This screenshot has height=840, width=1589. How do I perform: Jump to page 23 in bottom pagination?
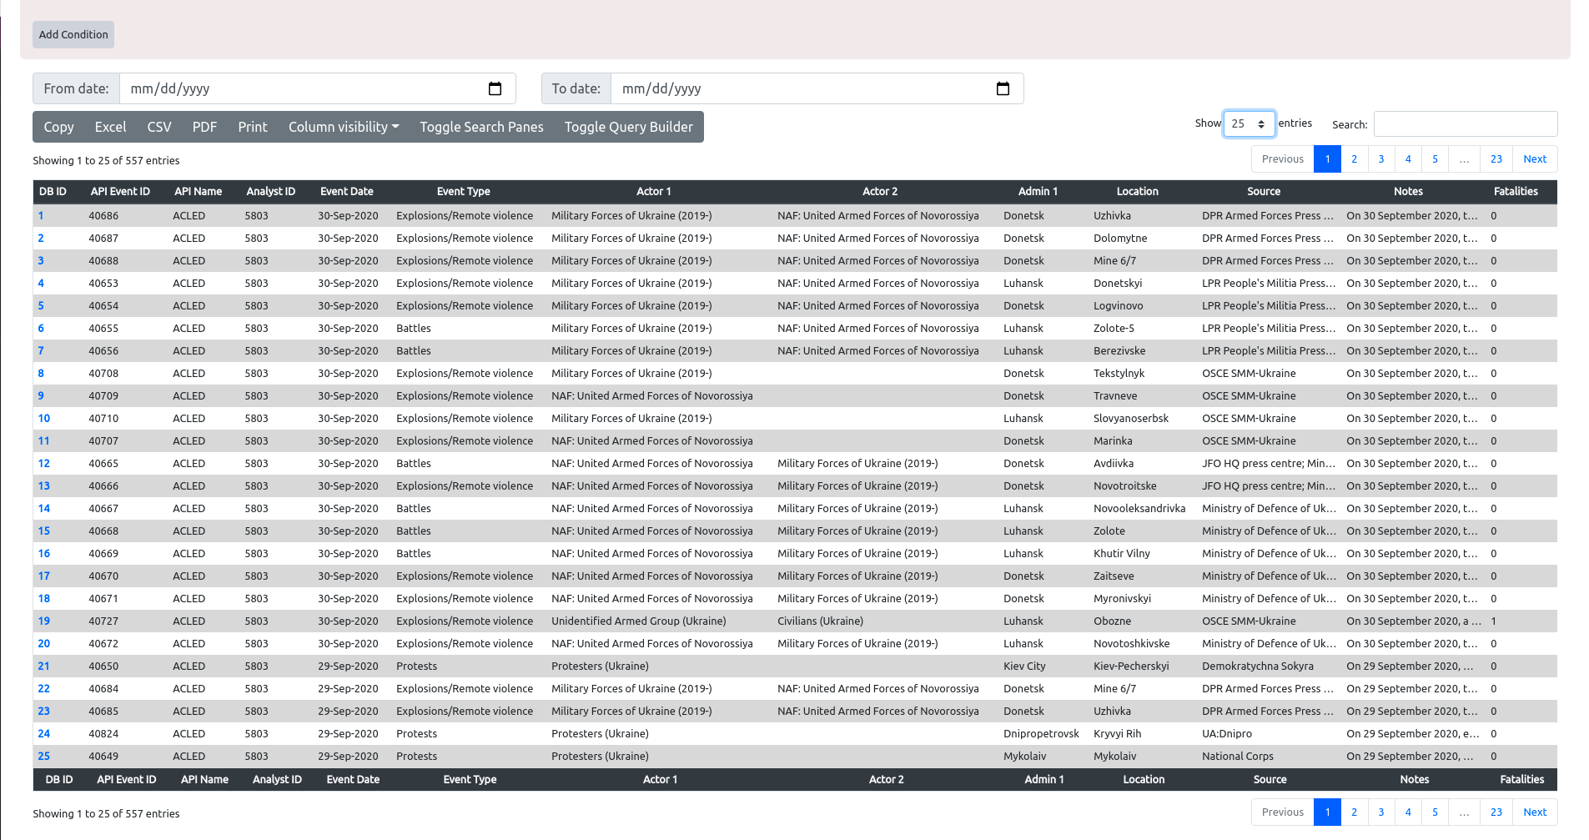point(1496,812)
